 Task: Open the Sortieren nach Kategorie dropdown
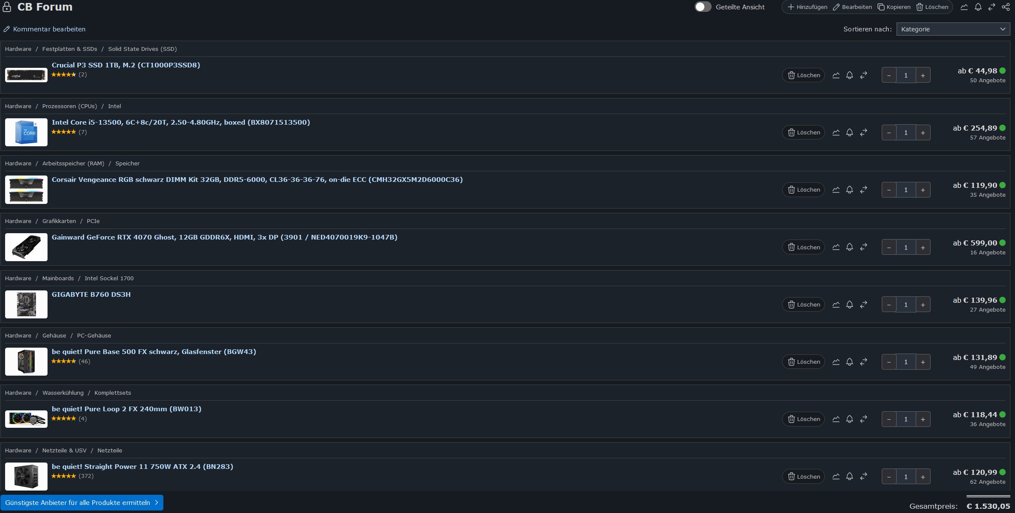coord(953,29)
